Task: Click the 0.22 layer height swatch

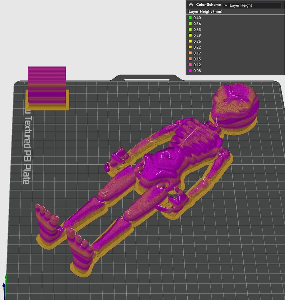Action: [190, 47]
